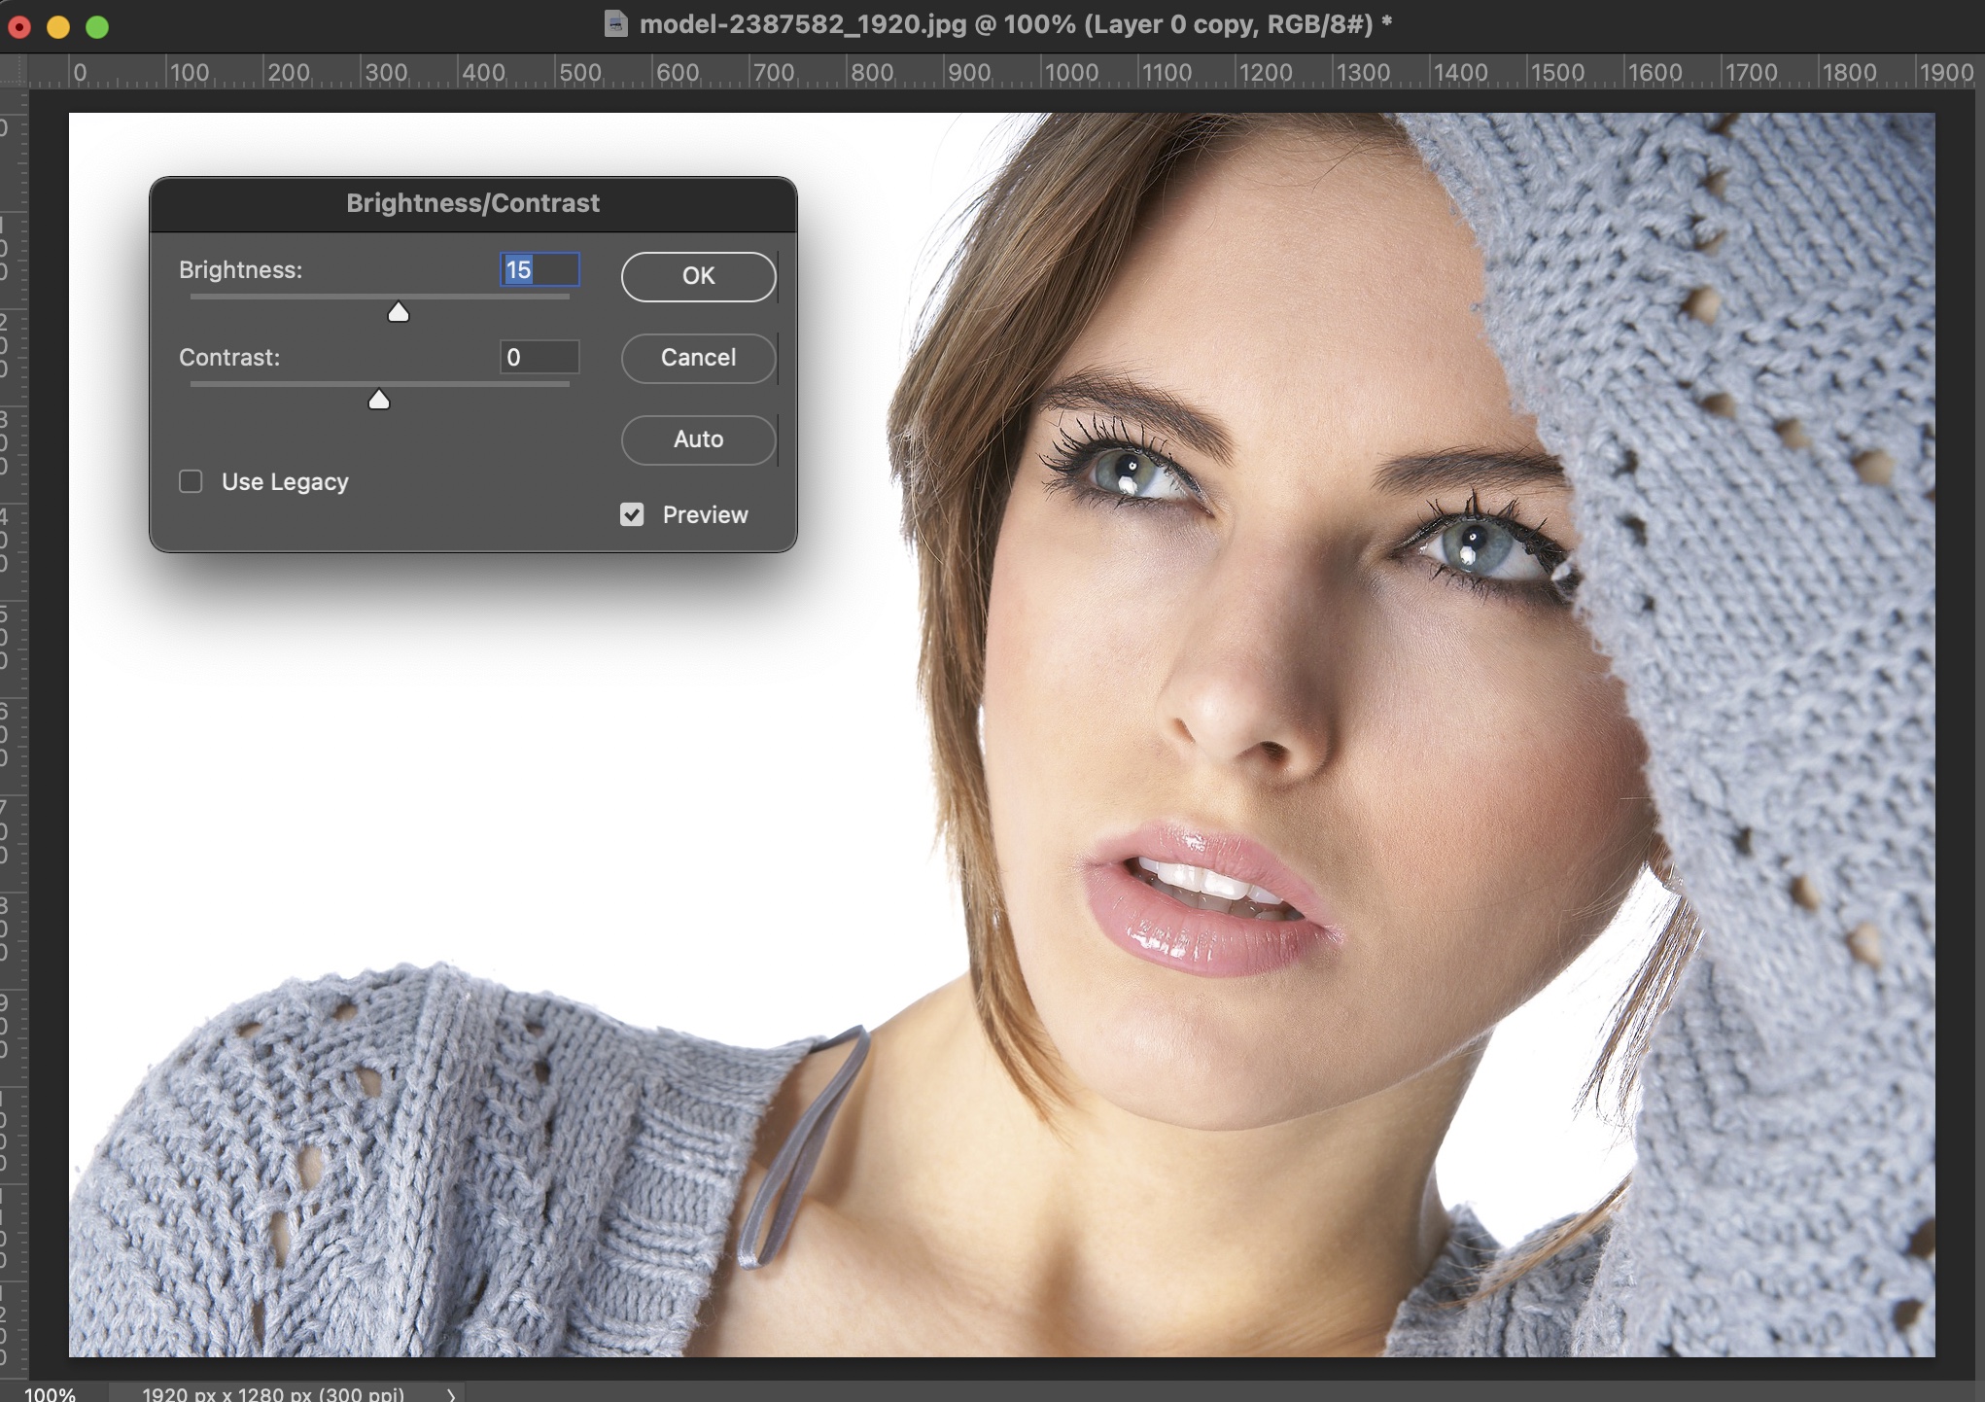Minimize window using the yellow button
Viewport: 1985px width, 1402px height.
point(58,26)
